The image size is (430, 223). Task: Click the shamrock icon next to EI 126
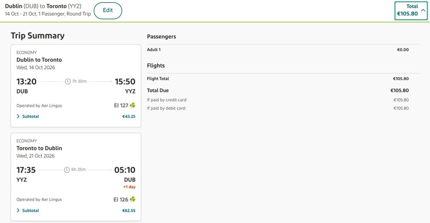coord(133,199)
